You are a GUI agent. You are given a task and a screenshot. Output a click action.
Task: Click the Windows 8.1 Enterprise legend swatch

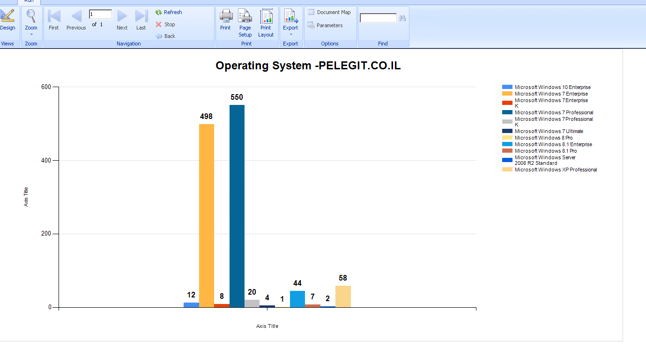pyautogui.click(x=507, y=144)
